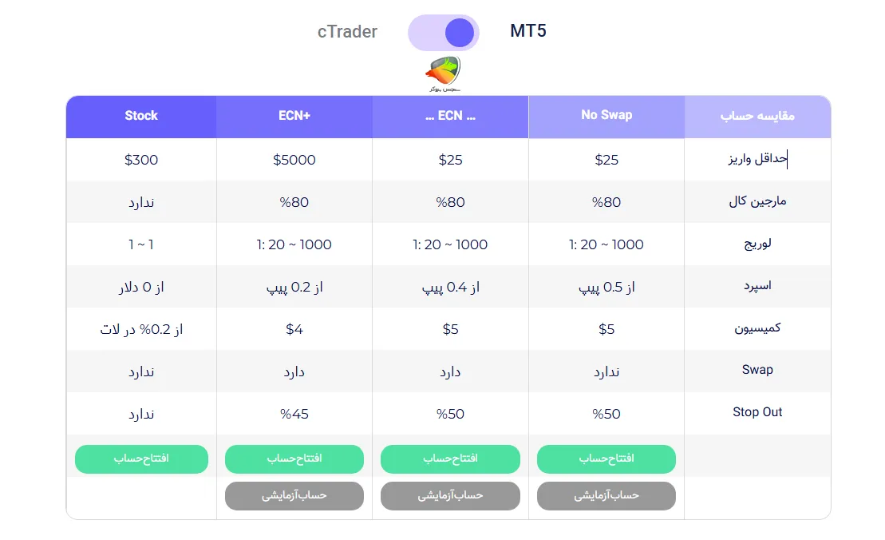The image size is (885, 540).
Task: Click the No Swap column header
Action: (x=606, y=116)
